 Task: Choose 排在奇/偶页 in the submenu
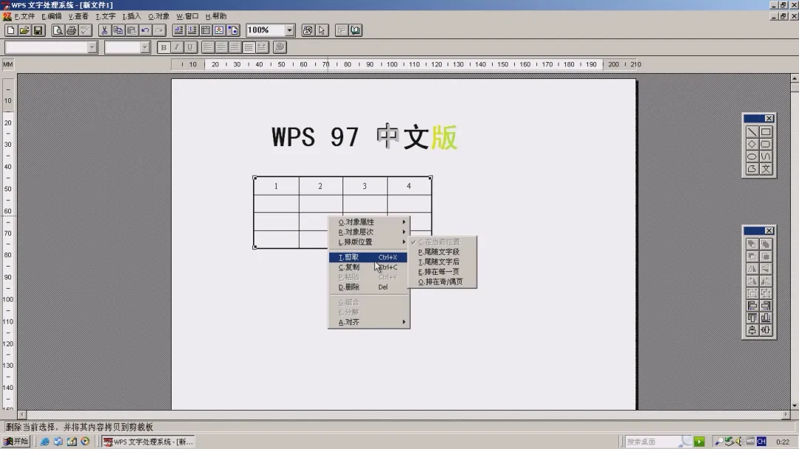click(x=442, y=281)
